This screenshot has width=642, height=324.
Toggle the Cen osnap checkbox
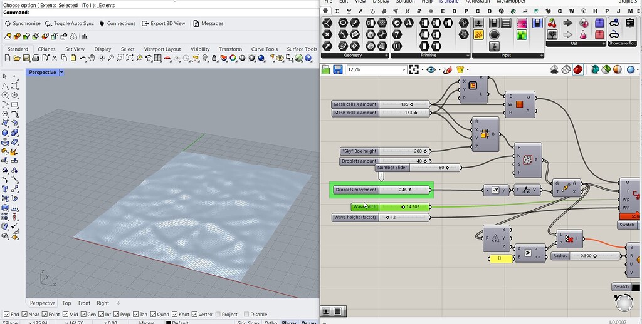click(83, 314)
